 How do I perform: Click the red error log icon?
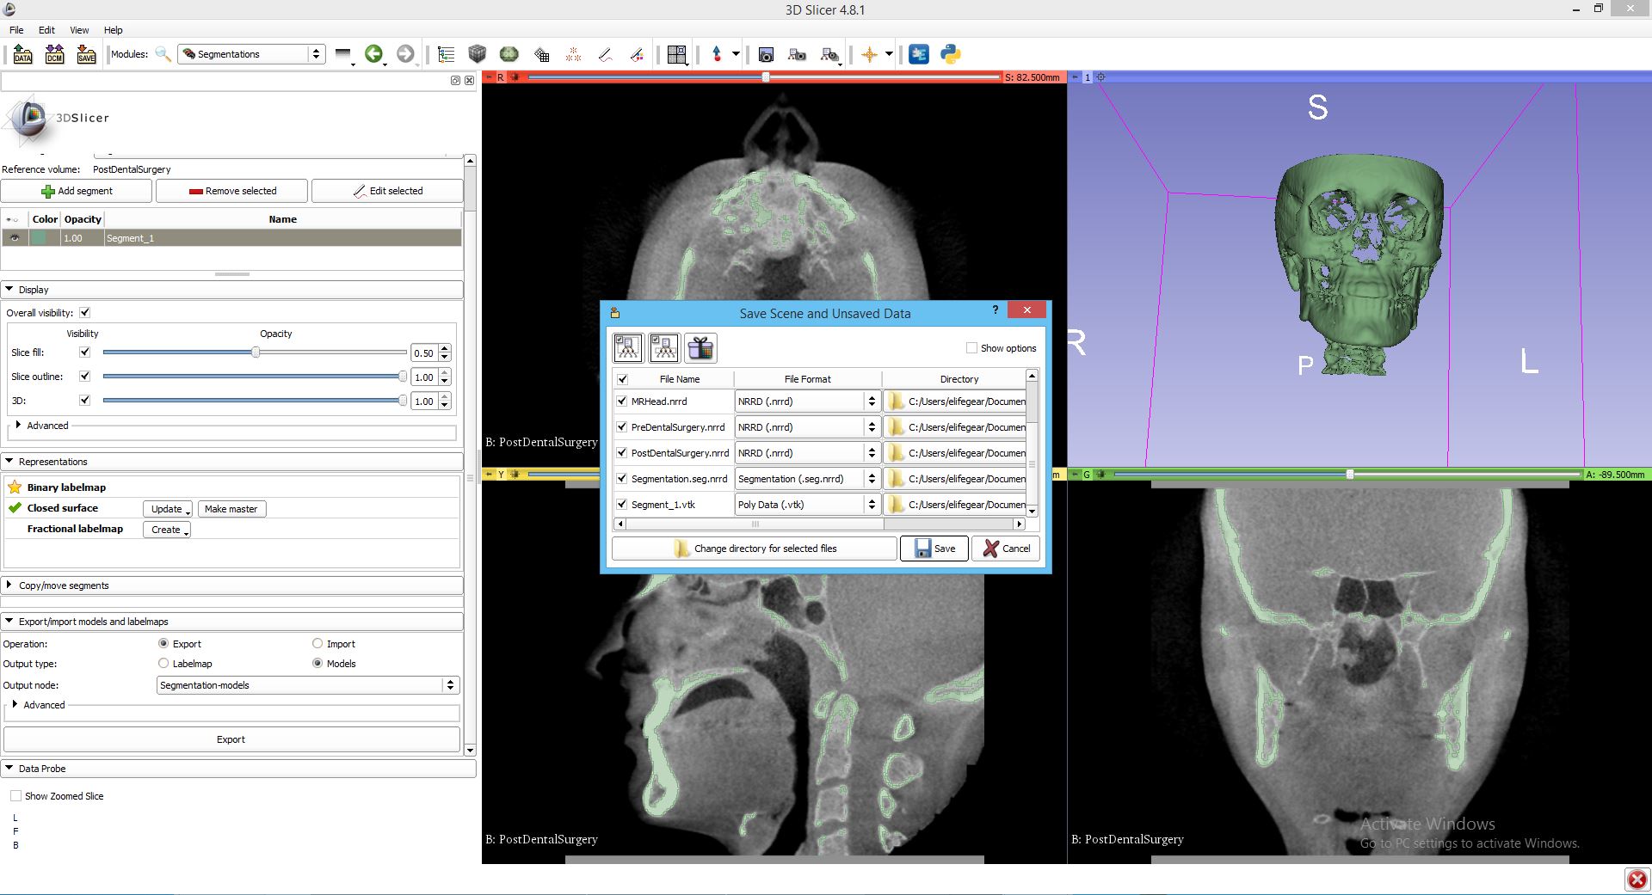tap(1637, 880)
